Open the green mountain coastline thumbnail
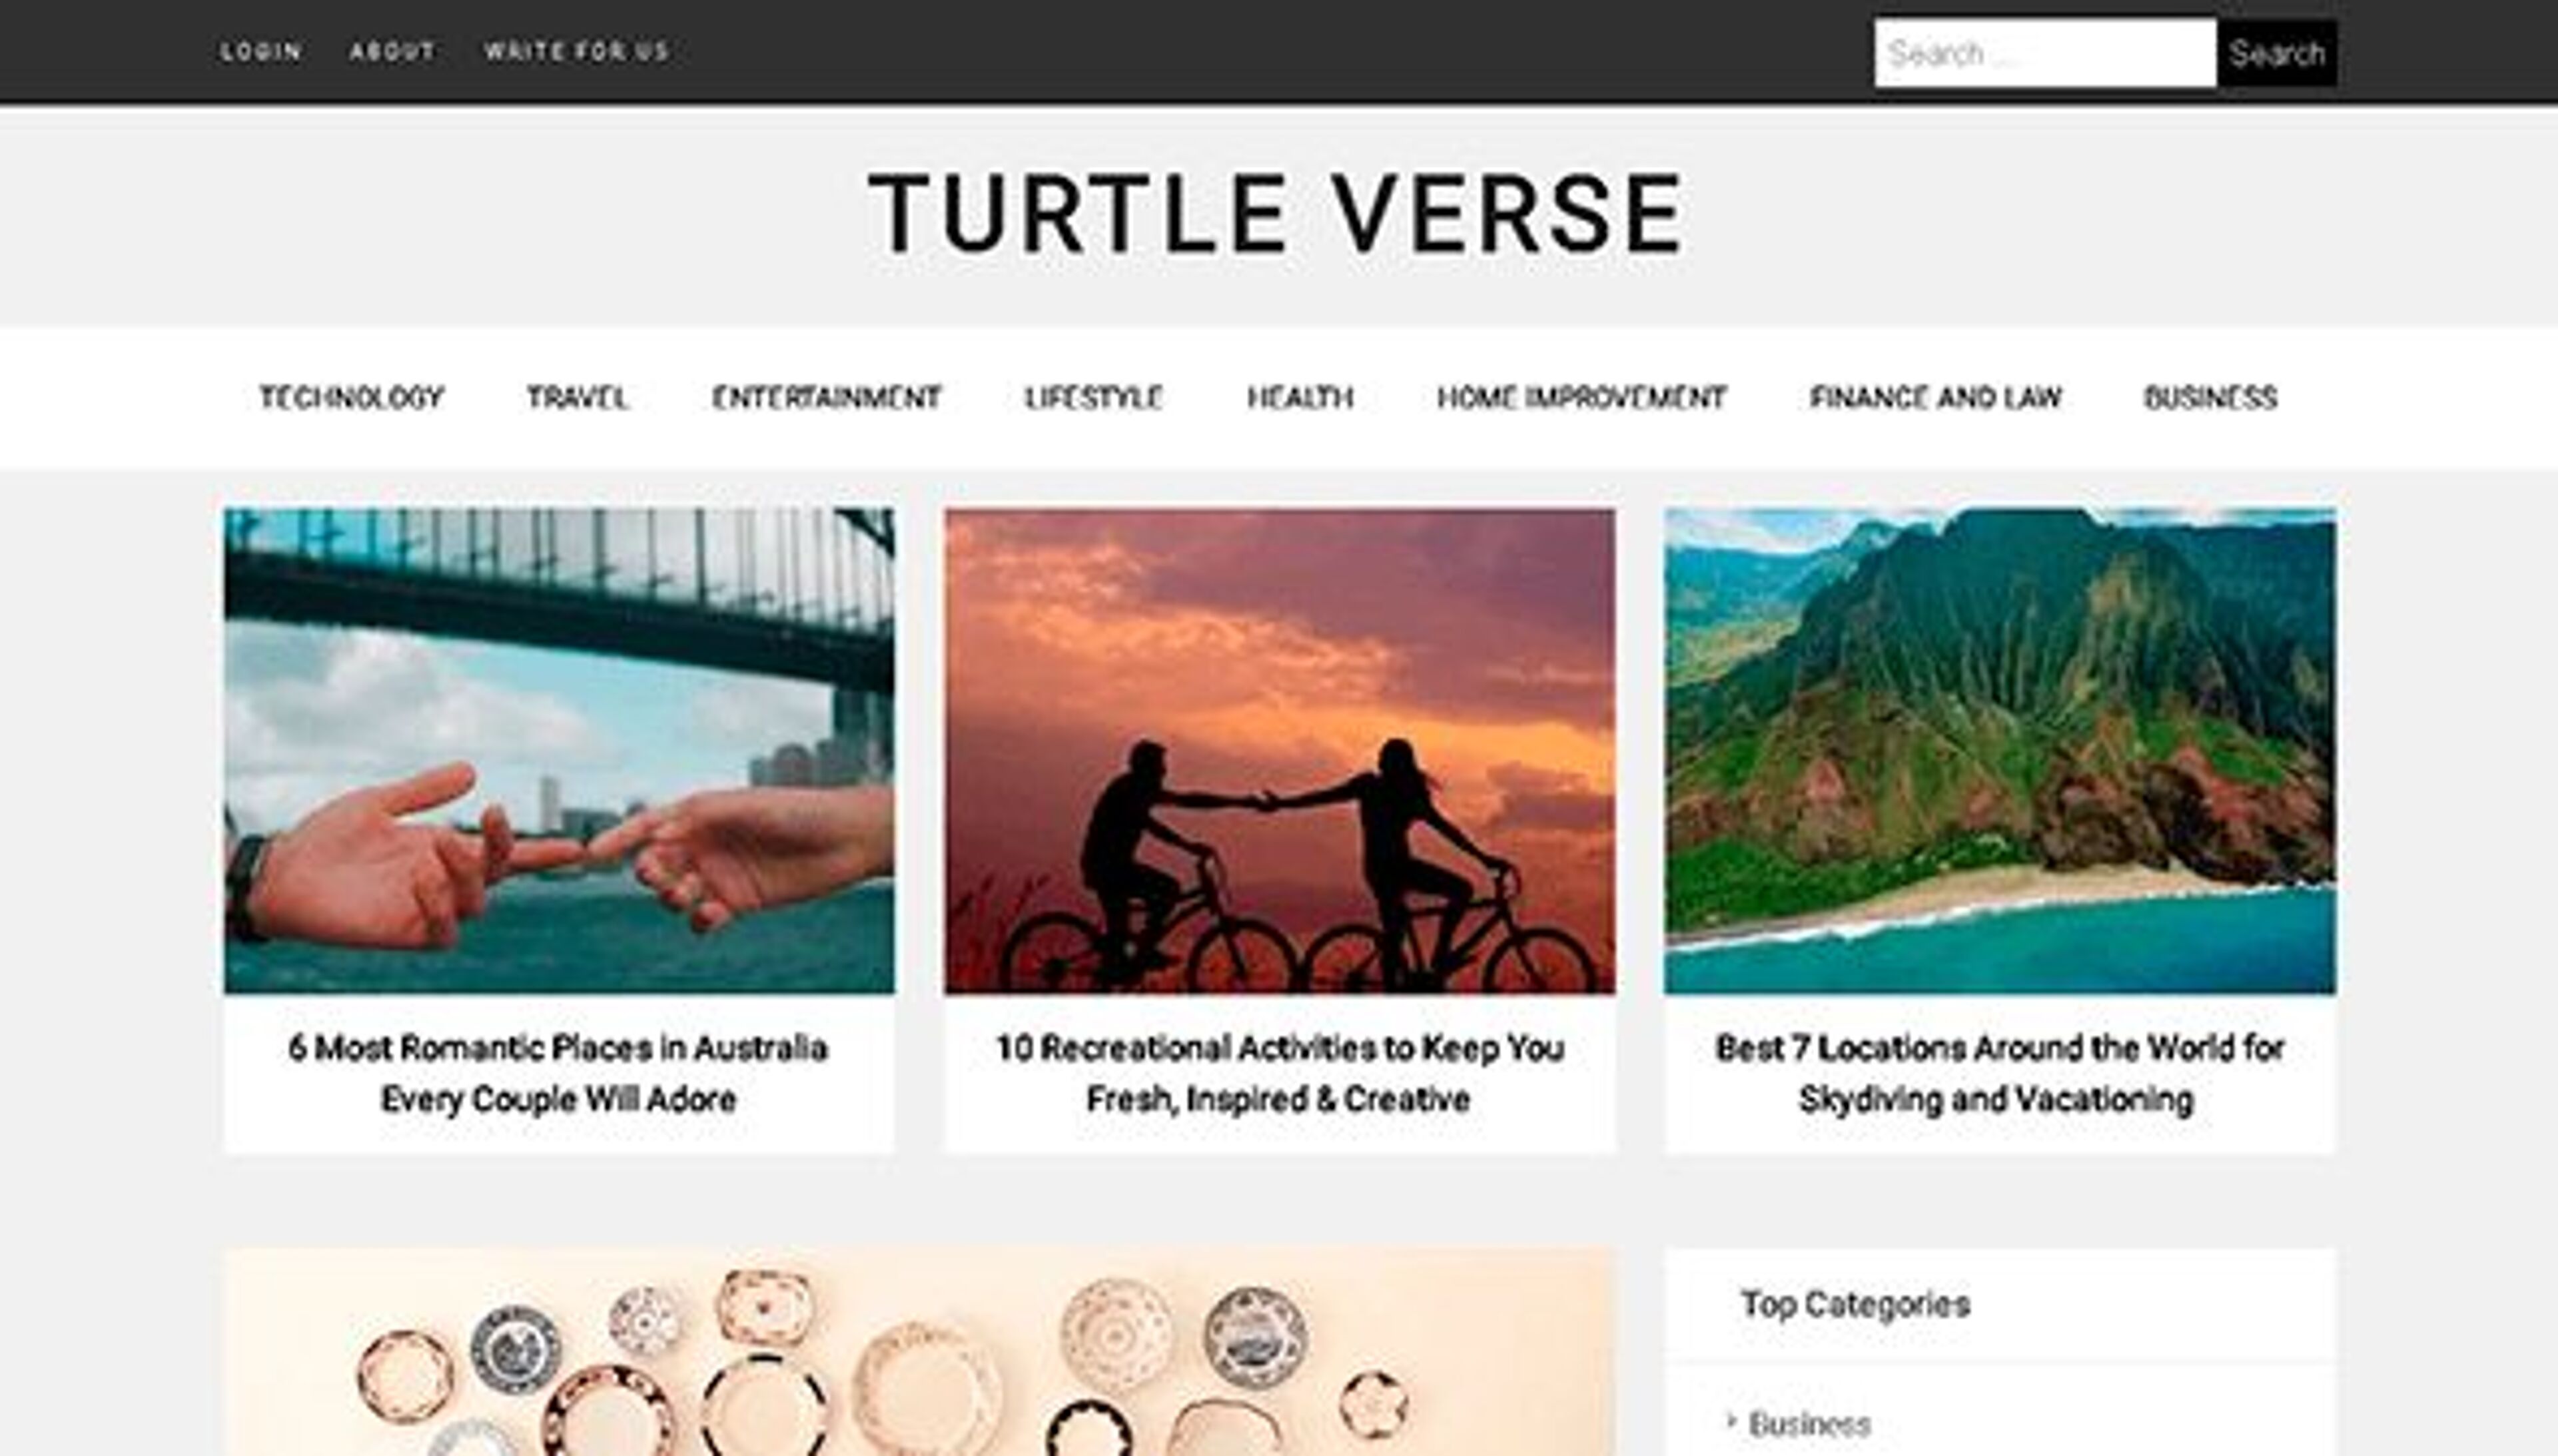 (1999, 751)
